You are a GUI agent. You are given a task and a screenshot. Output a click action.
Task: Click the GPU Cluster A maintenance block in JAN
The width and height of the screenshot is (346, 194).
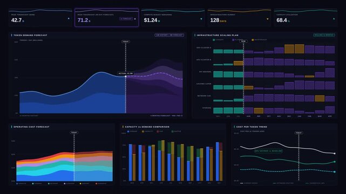(x=300, y=48)
